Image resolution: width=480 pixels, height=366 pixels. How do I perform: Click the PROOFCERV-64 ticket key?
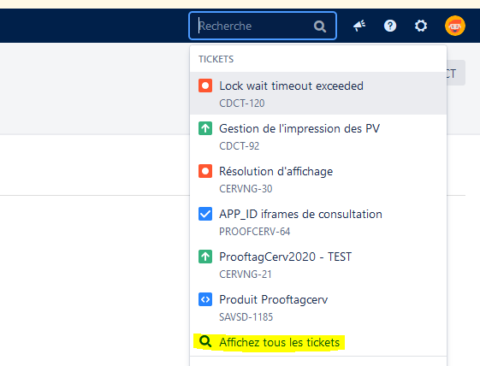(x=254, y=232)
